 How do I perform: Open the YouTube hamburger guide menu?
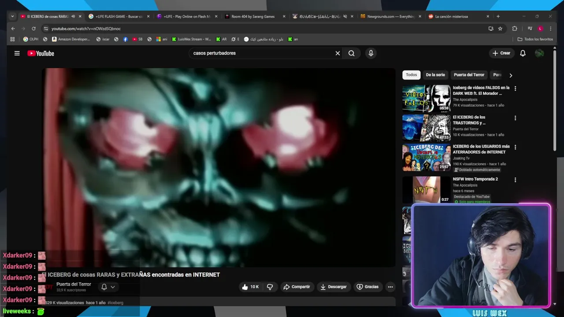point(17,53)
